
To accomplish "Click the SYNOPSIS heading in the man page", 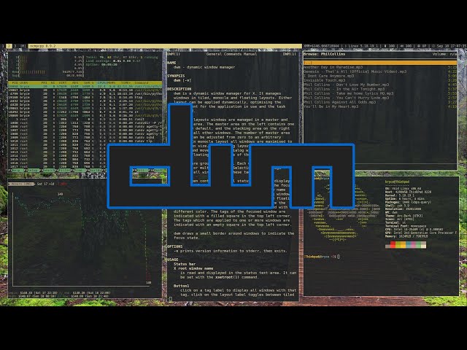I will pos(177,76).
